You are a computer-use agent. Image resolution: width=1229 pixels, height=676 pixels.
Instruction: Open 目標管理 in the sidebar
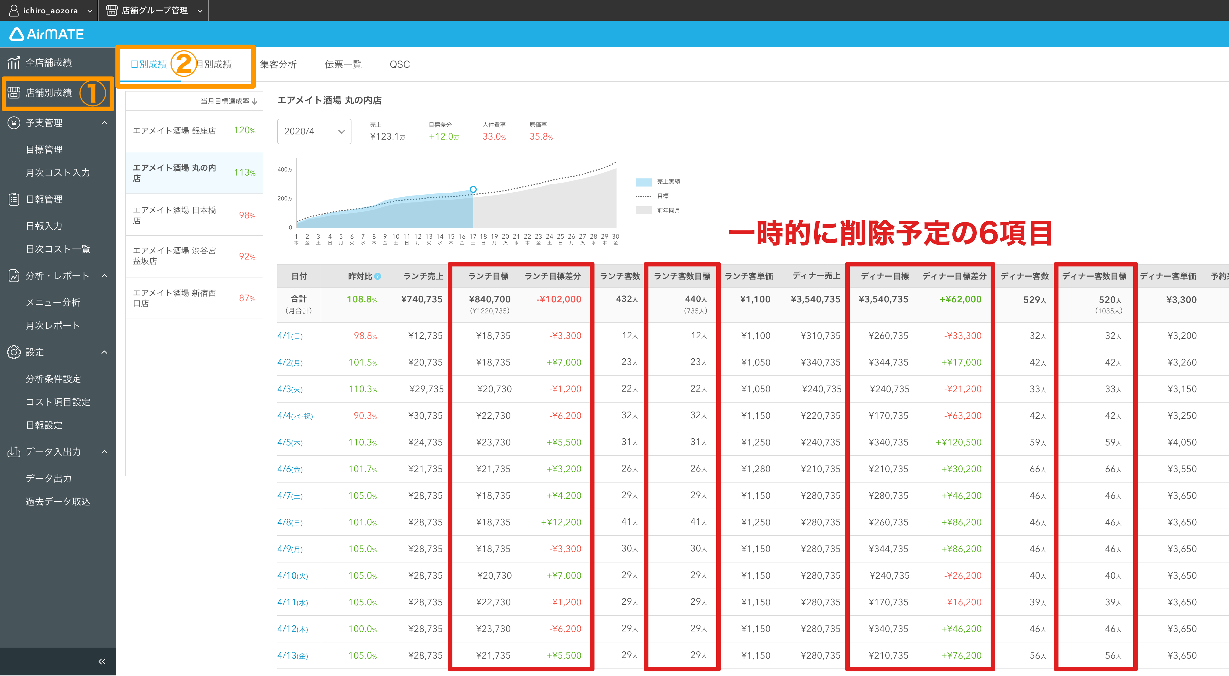(44, 149)
